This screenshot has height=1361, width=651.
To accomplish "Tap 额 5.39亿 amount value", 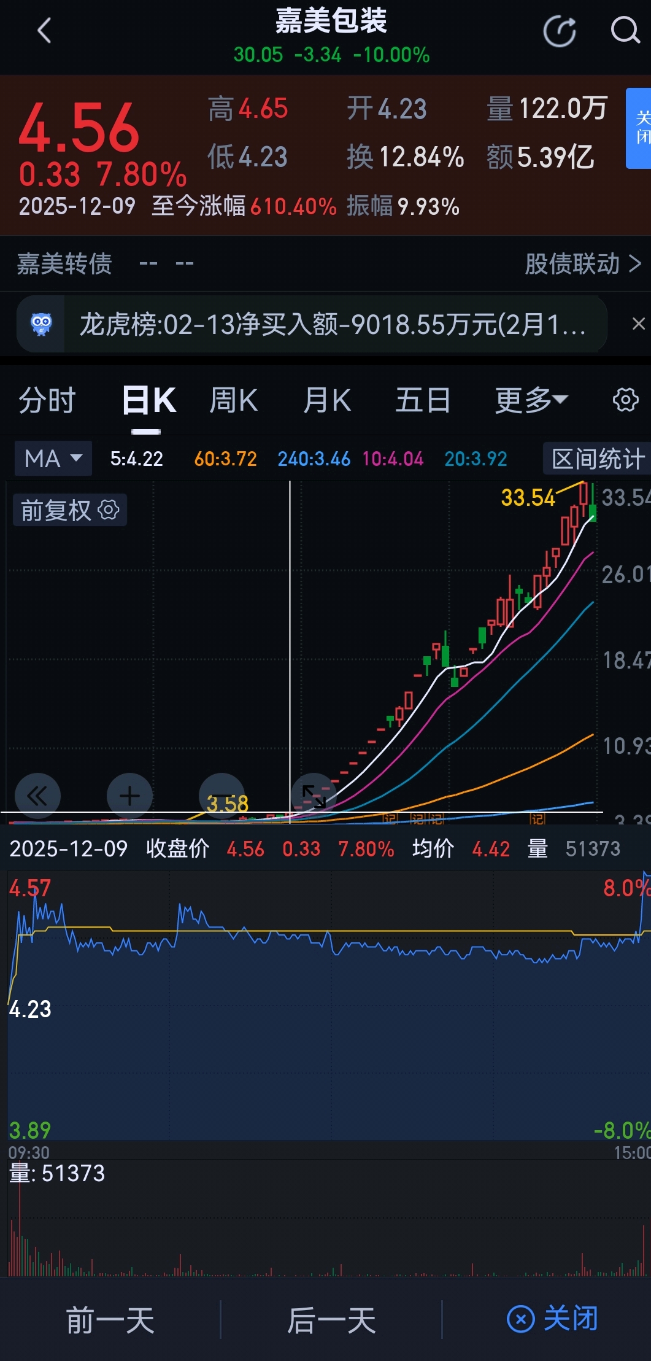I will [540, 157].
